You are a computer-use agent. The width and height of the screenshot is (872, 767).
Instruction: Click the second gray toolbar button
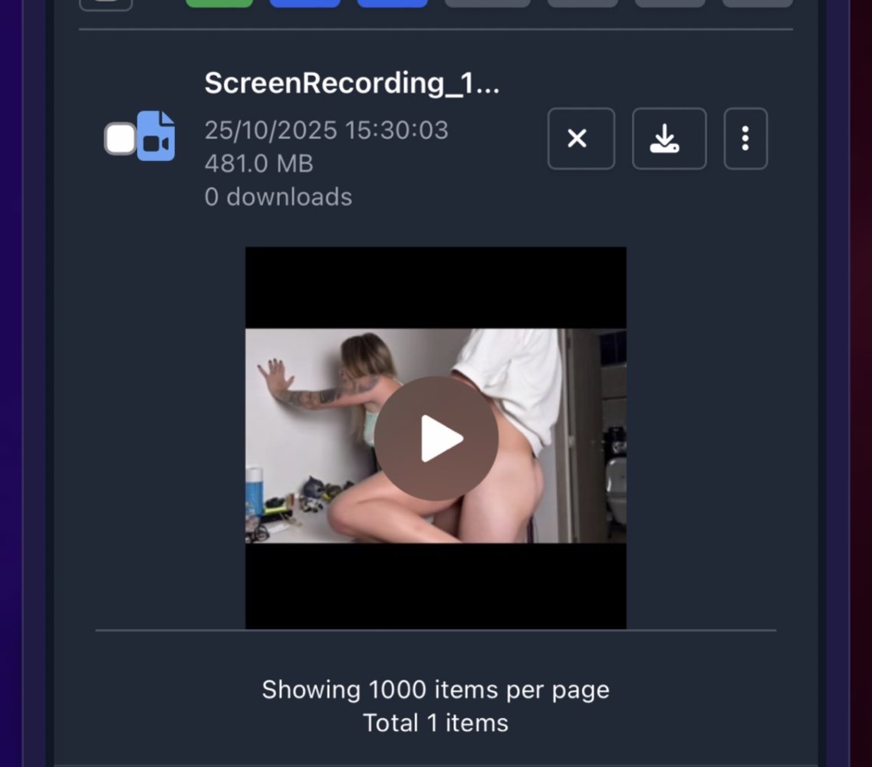(x=583, y=3)
